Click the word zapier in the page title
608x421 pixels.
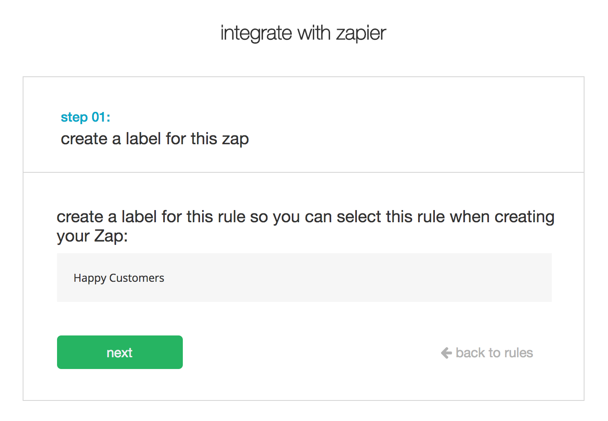361,33
